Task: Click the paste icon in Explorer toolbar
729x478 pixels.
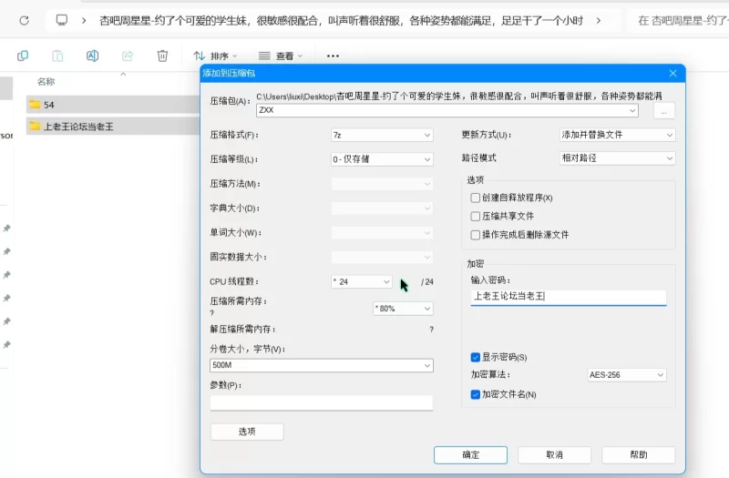Action: click(x=57, y=56)
